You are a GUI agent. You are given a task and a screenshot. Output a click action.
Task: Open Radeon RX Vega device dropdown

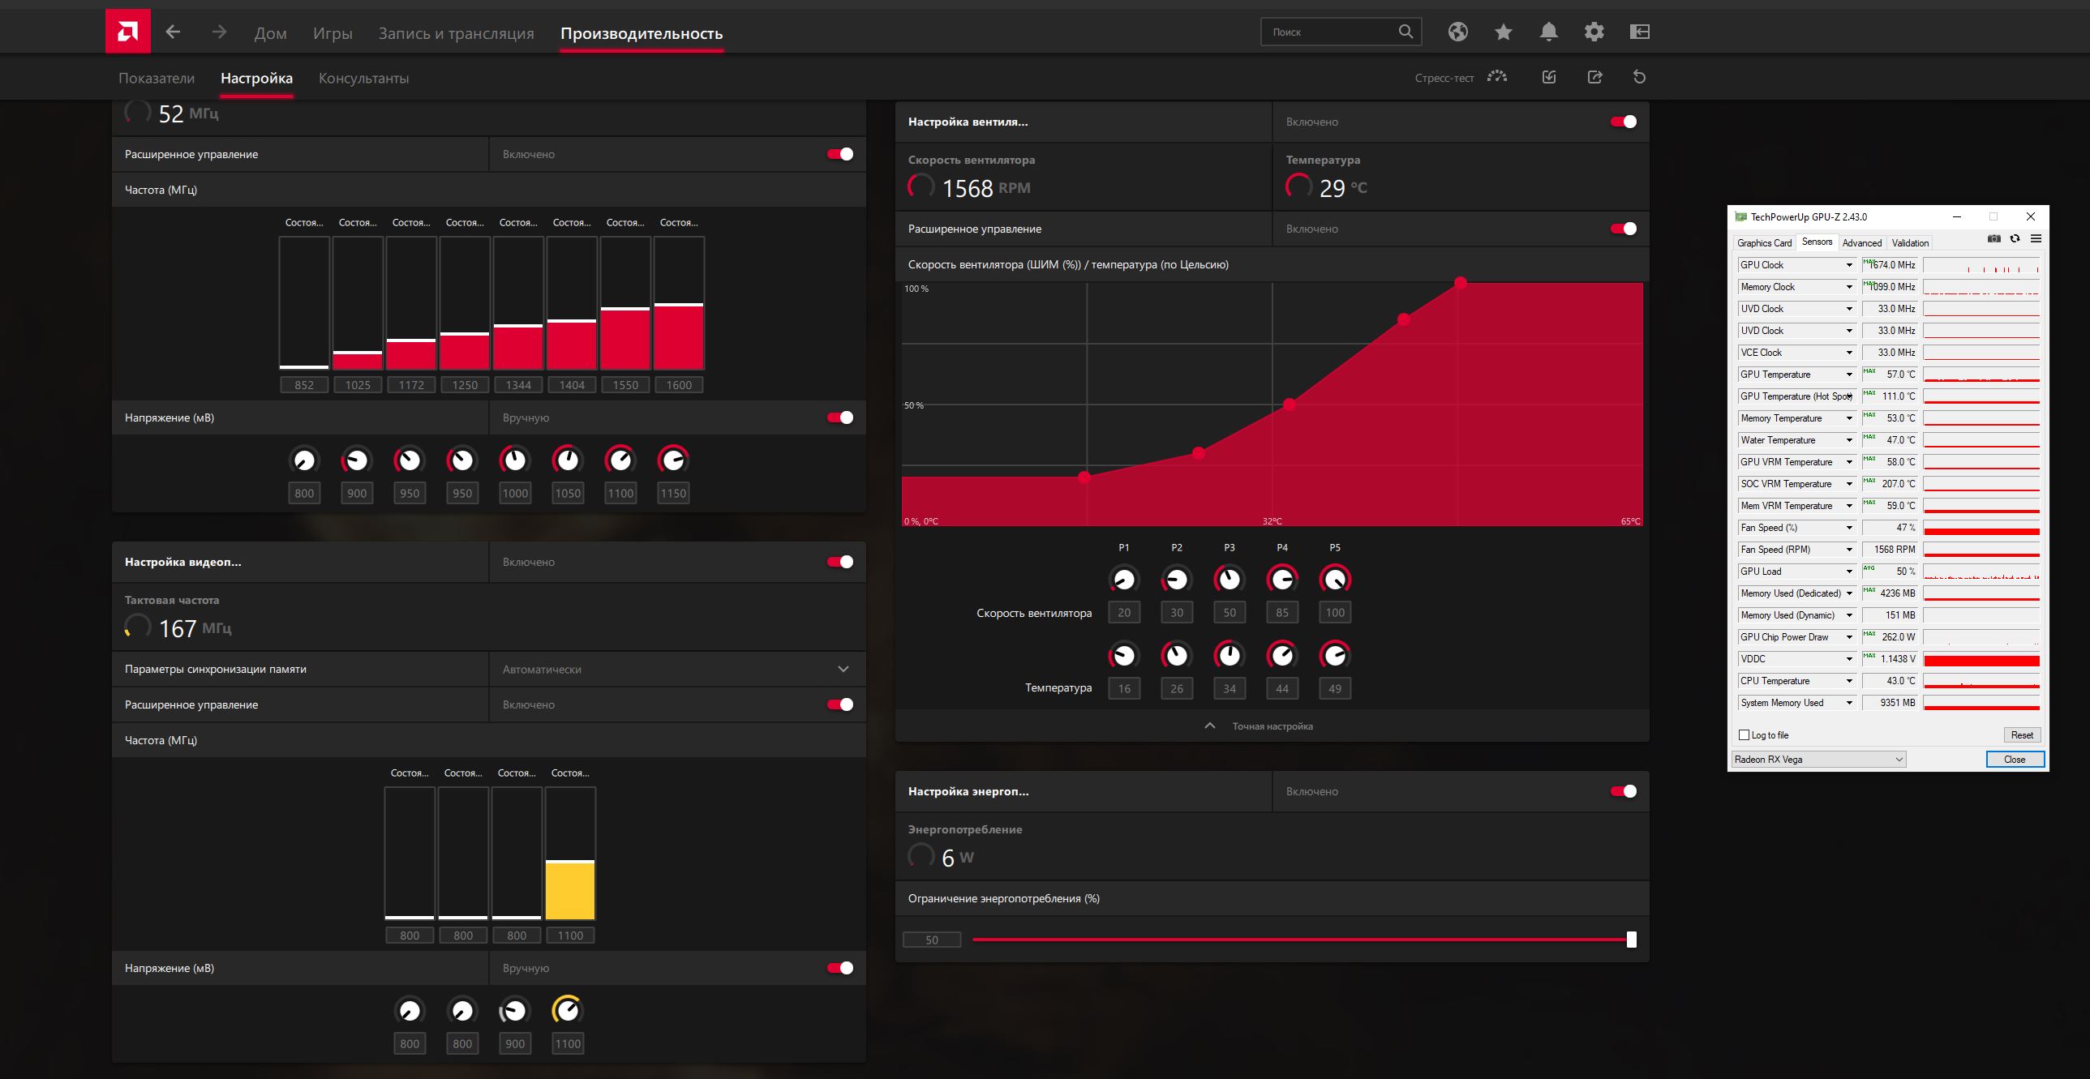pos(1818,760)
